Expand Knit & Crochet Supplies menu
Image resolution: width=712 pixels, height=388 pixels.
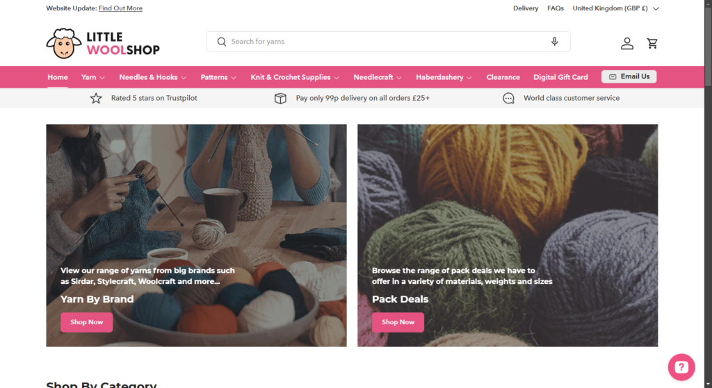point(295,78)
